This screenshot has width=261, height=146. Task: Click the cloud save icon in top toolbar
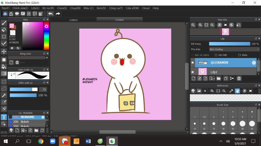[5, 14]
